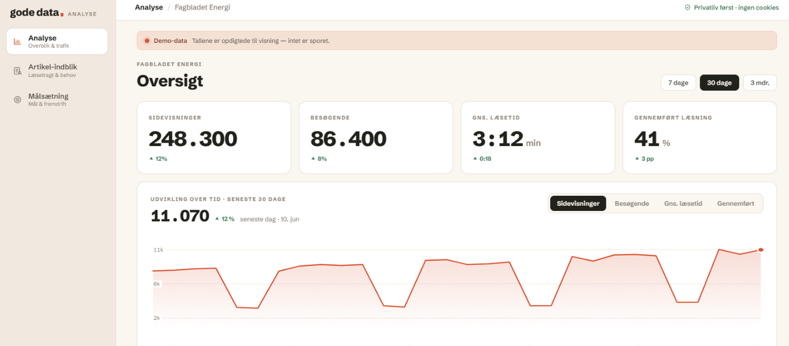
Task: Open the Analyse sidebar section
Action: (x=57, y=42)
